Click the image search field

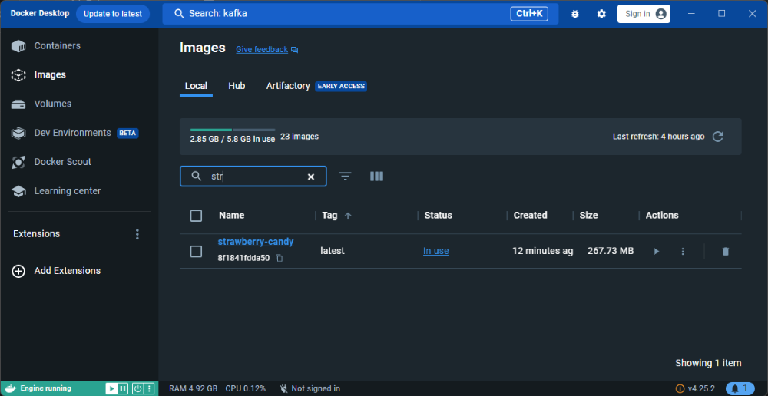(x=253, y=177)
